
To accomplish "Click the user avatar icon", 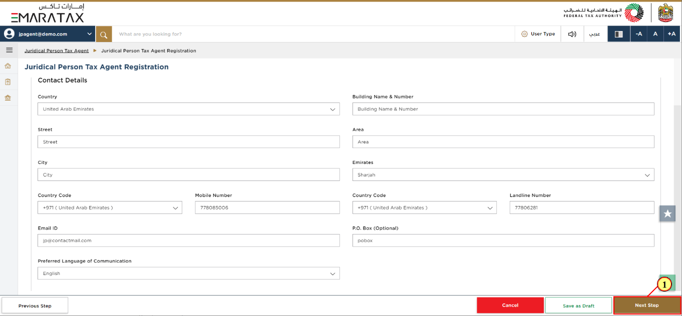I will 9,34.
